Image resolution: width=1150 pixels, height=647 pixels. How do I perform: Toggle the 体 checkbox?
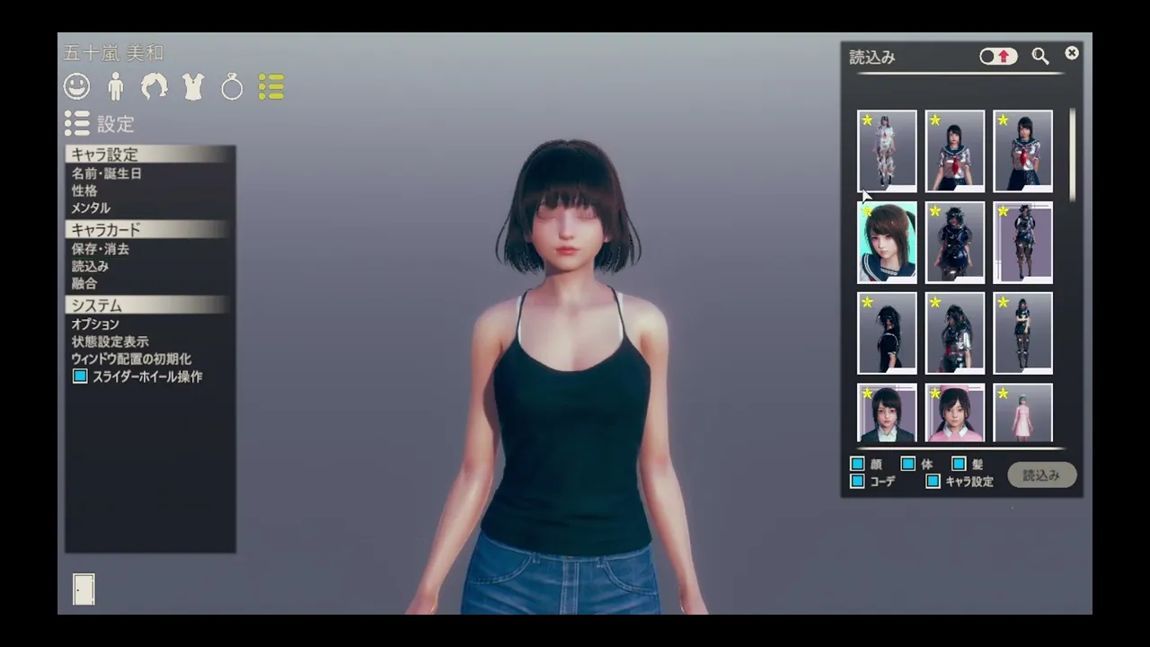click(x=908, y=465)
